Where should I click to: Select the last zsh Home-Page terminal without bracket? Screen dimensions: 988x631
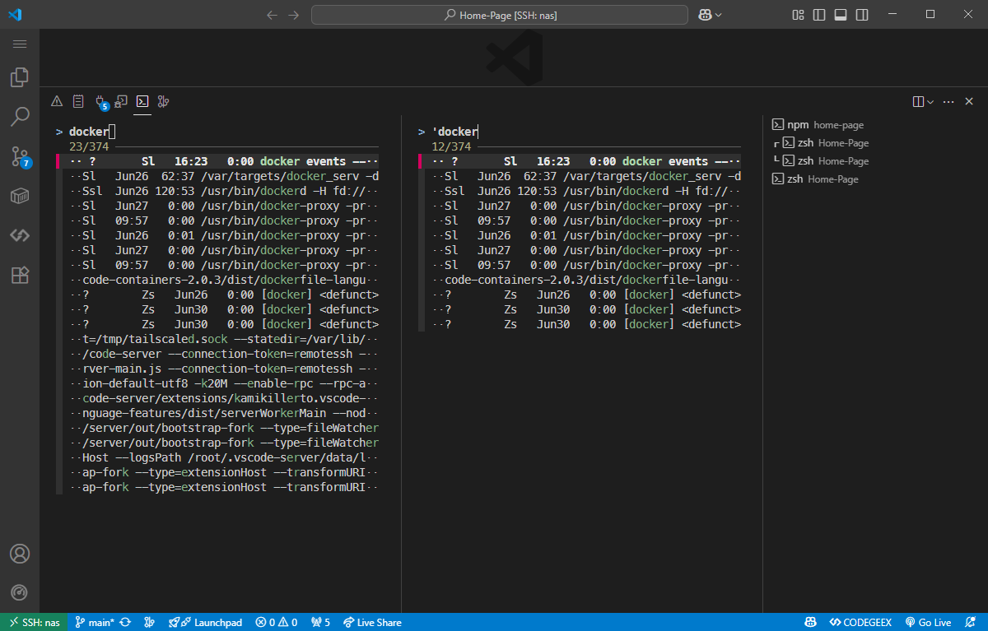coord(874,179)
